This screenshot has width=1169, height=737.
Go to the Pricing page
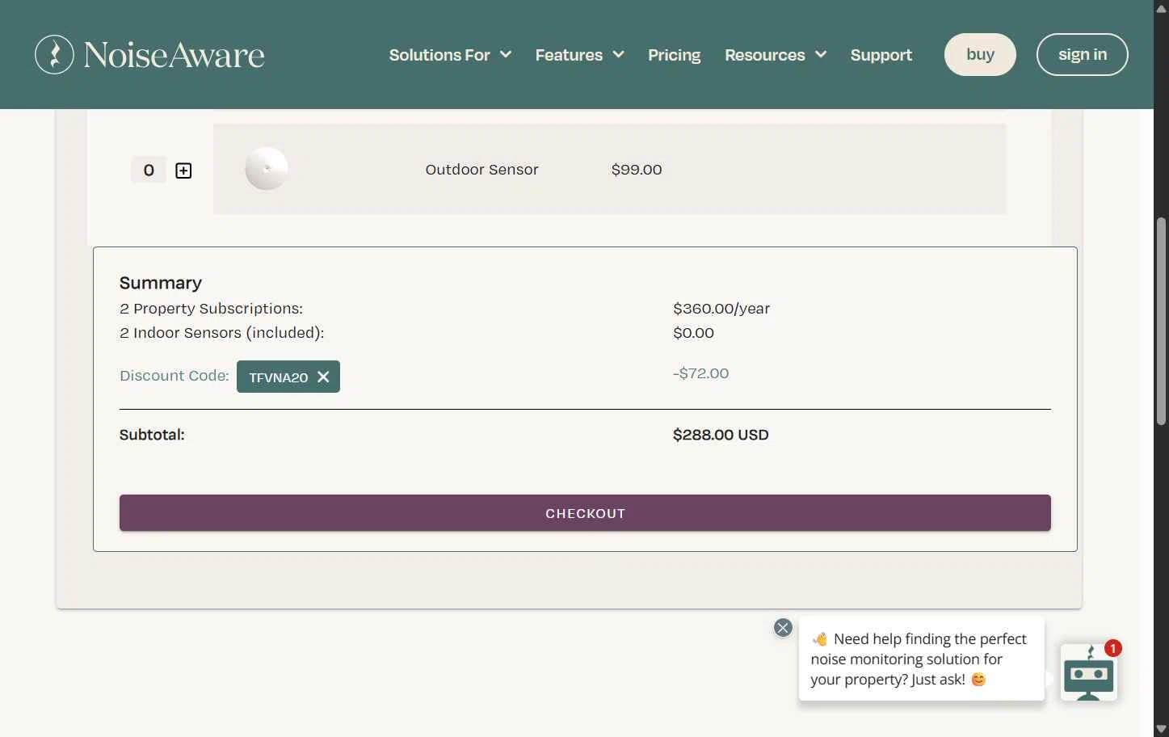674,55
